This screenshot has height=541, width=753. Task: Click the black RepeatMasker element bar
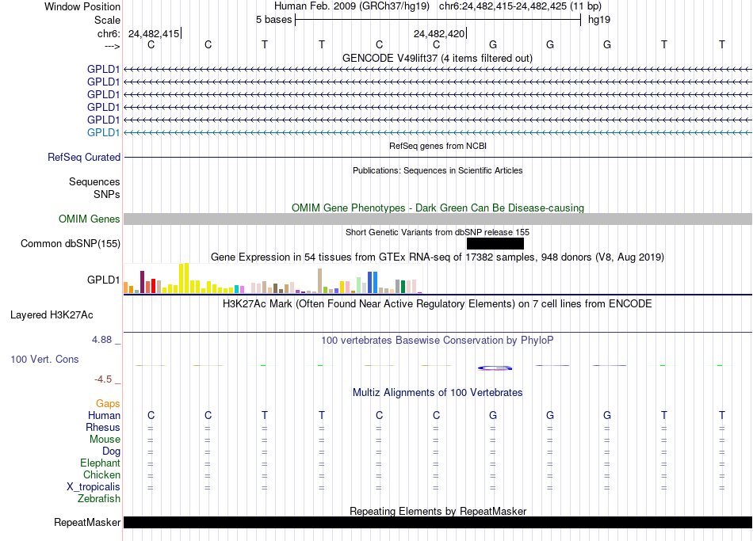click(438, 522)
